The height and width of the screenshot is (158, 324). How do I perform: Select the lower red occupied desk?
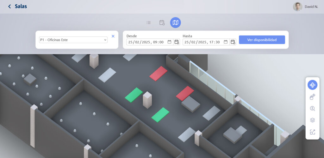(x=185, y=93)
